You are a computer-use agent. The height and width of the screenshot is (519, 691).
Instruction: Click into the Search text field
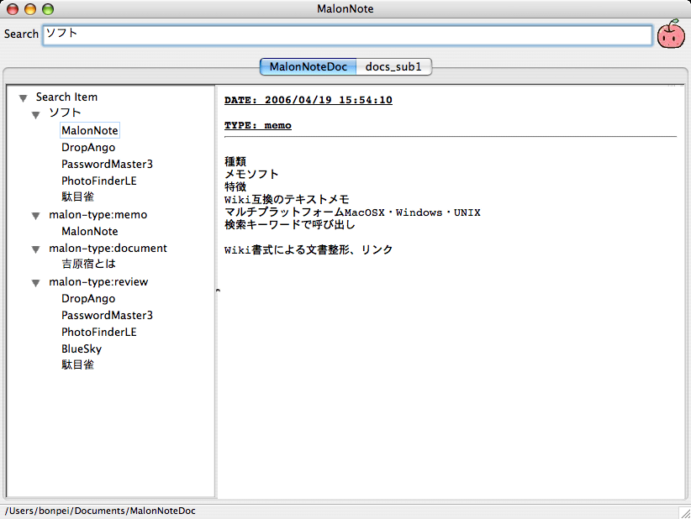(347, 35)
